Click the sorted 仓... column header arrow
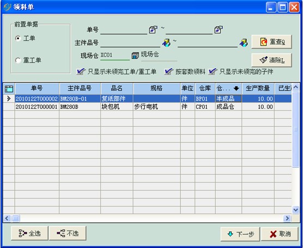The width and height of the screenshot is (303, 248). [x=236, y=88]
